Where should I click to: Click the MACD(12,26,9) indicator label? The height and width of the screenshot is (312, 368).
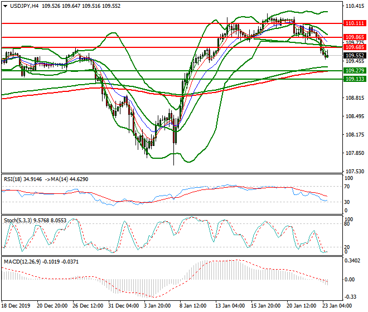pyautogui.click(x=22, y=261)
